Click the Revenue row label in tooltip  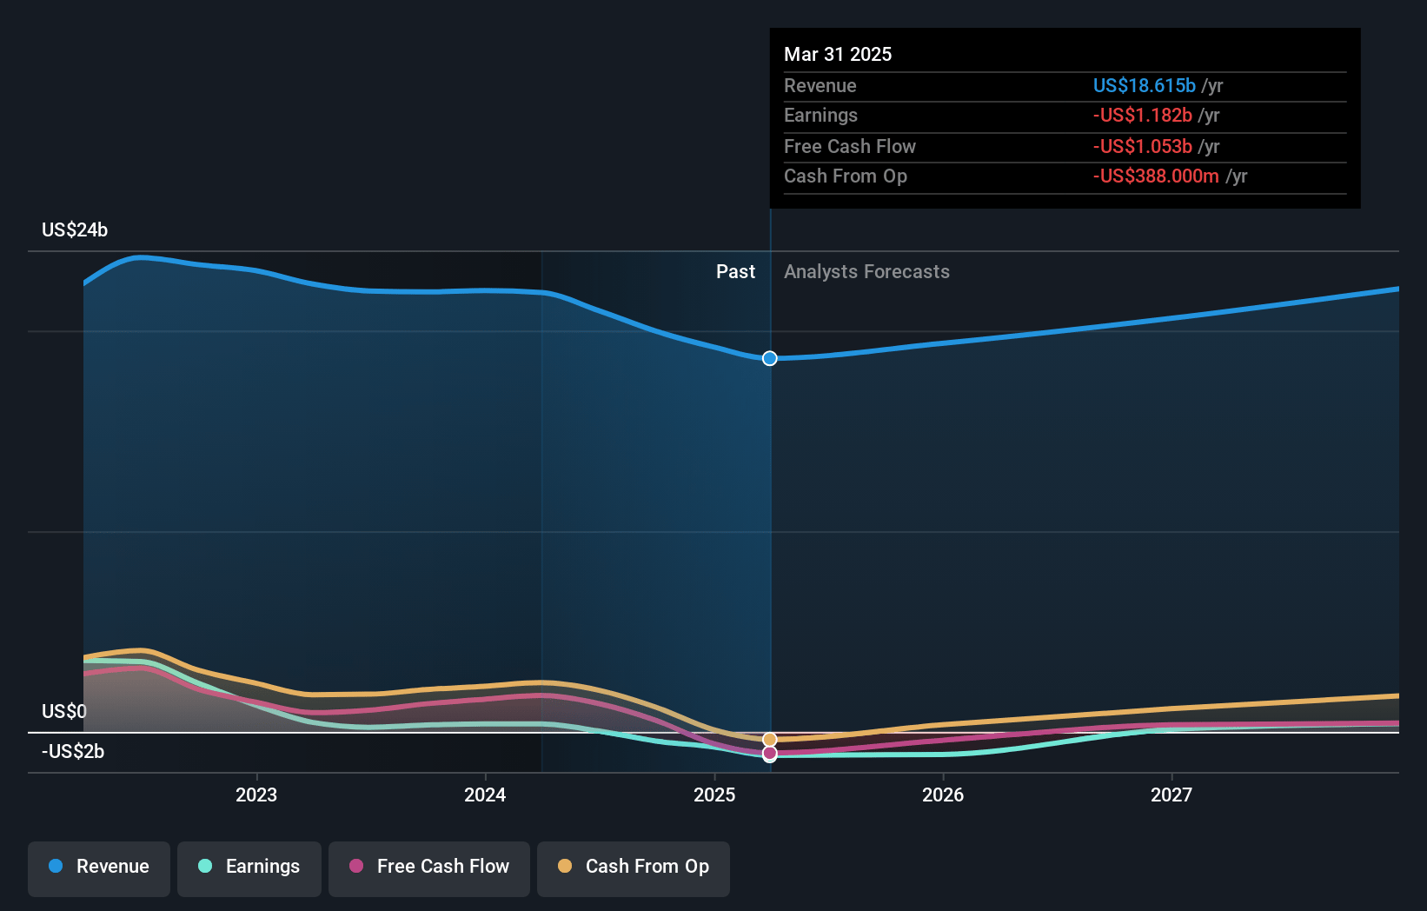click(820, 85)
